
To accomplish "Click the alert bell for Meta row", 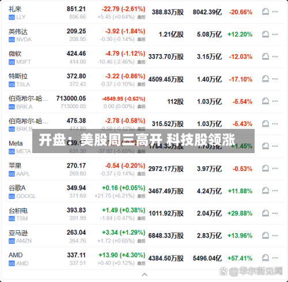I will click(x=266, y=146).
